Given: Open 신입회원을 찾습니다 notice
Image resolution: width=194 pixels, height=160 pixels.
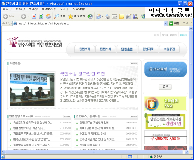Looking at the screenshot, I should pos(91,145).
